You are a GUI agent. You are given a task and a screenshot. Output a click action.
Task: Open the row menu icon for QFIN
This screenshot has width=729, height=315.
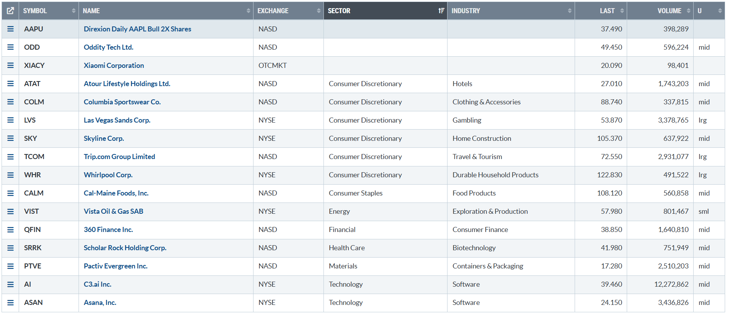click(10, 230)
